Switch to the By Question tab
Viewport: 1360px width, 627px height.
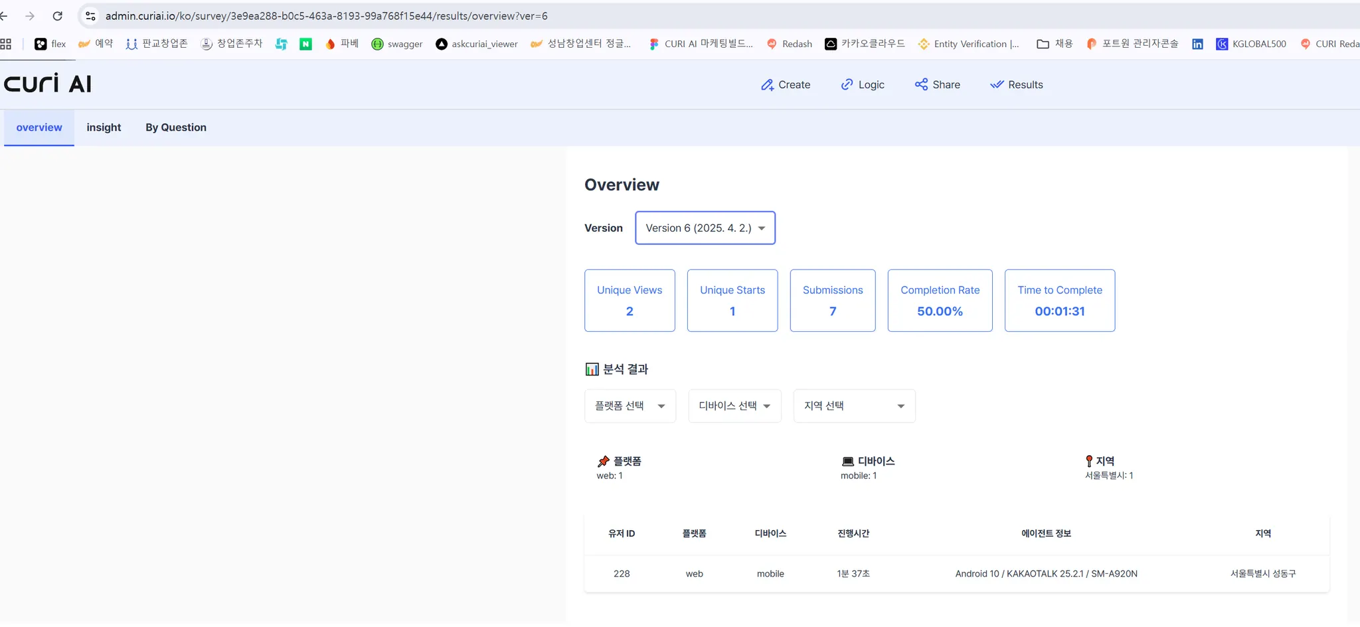176,127
